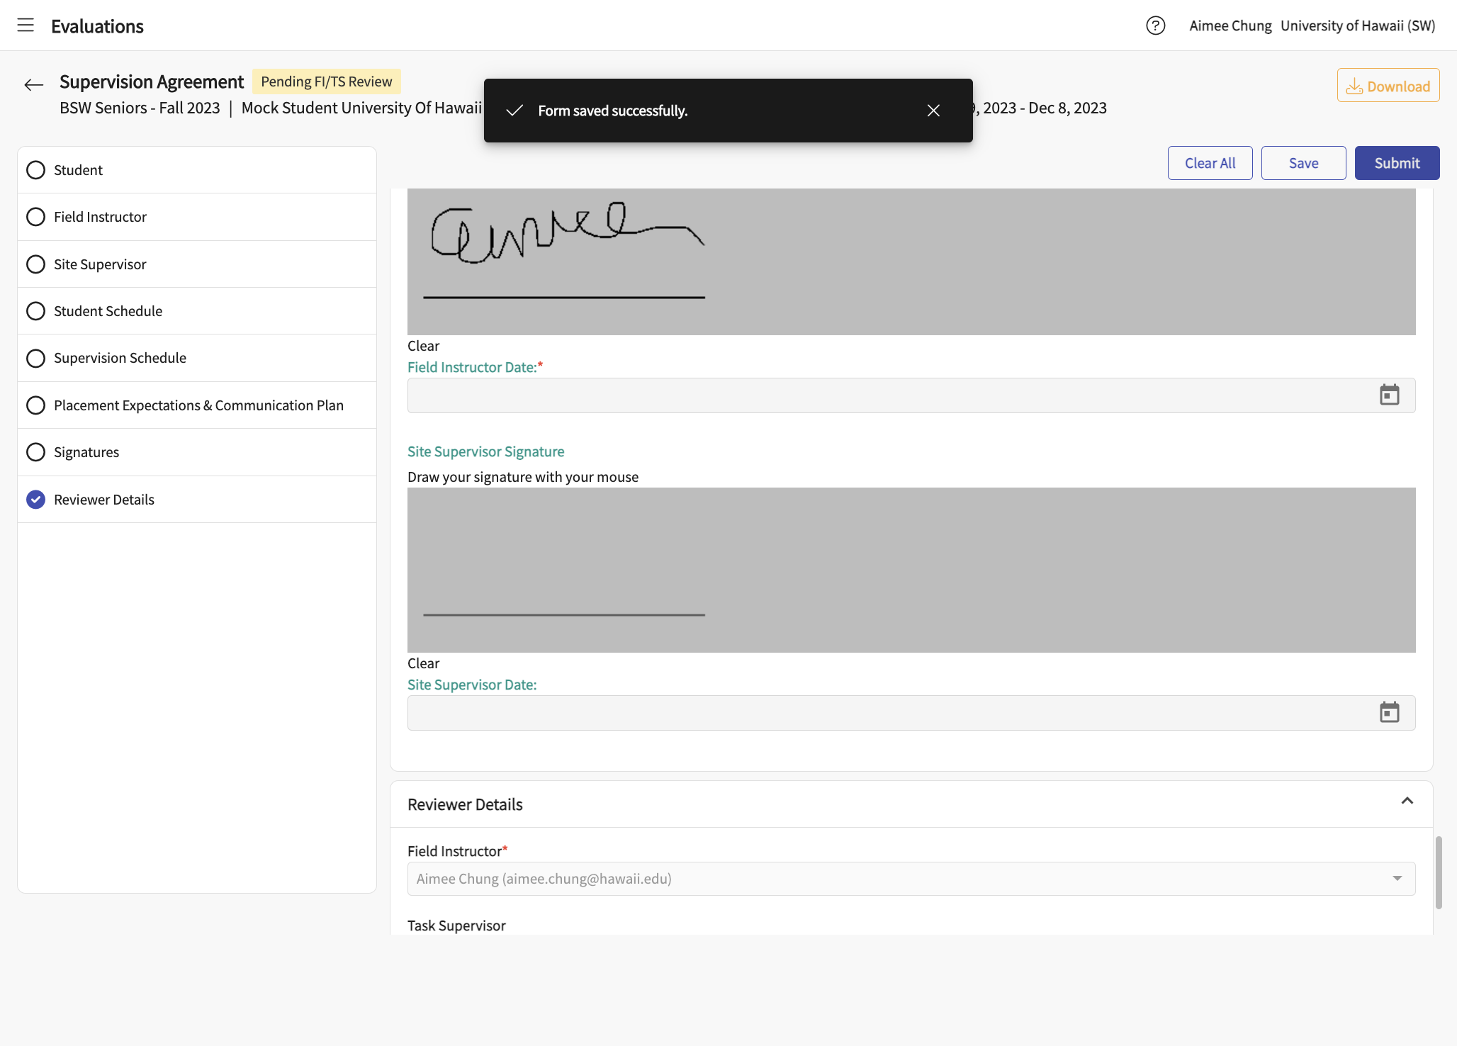Click the Site Supervisor Date input field
The width and height of the screenshot is (1457, 1046).
coord(911,713)
